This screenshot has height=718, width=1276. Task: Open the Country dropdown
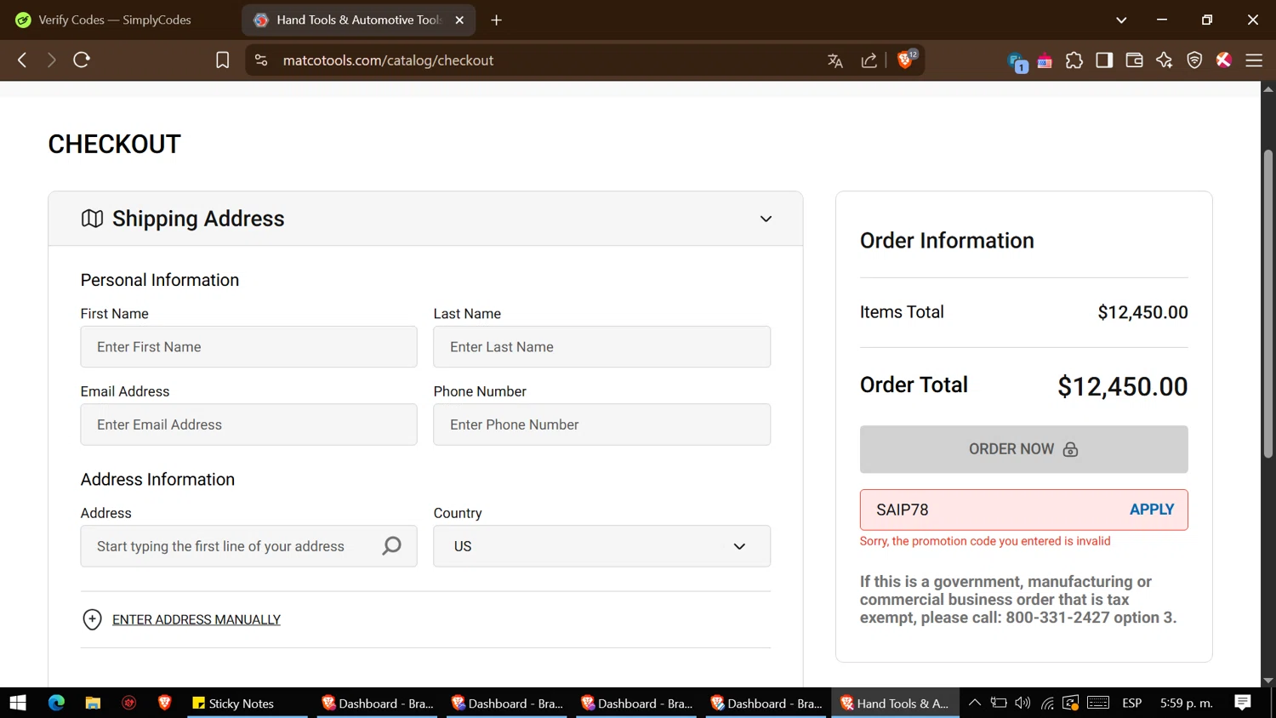tap(601, 546)
